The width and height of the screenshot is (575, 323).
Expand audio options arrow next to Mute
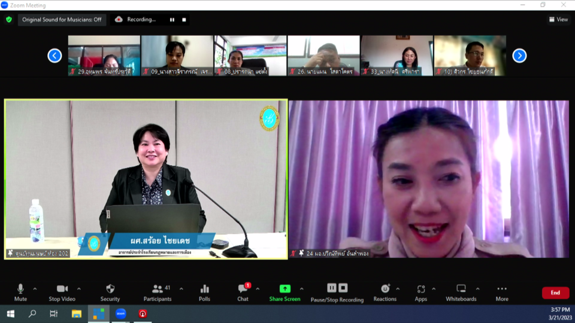pos(35,289)
